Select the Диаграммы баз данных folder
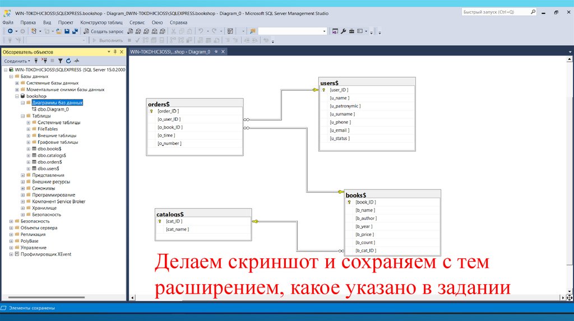The image size is (574, 321). 57,102
